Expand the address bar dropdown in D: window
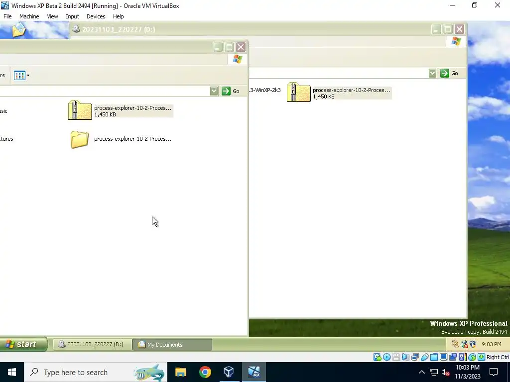Screen dimensions: 510x382 [x=432, y=73]
